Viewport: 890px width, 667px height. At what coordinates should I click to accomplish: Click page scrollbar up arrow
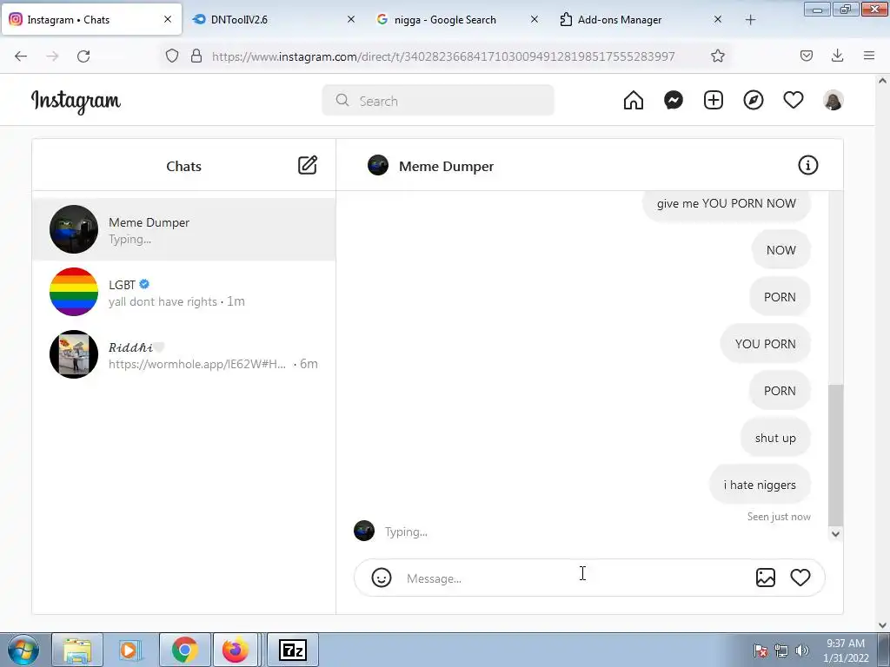(883, 81)
